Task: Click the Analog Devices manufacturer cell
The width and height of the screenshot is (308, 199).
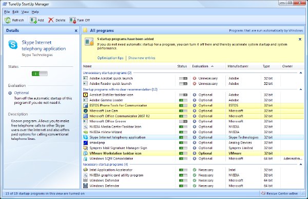Action: point(240,142)
